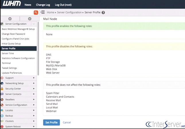Click the Security Center padlock icon

[x=2, y=89]
